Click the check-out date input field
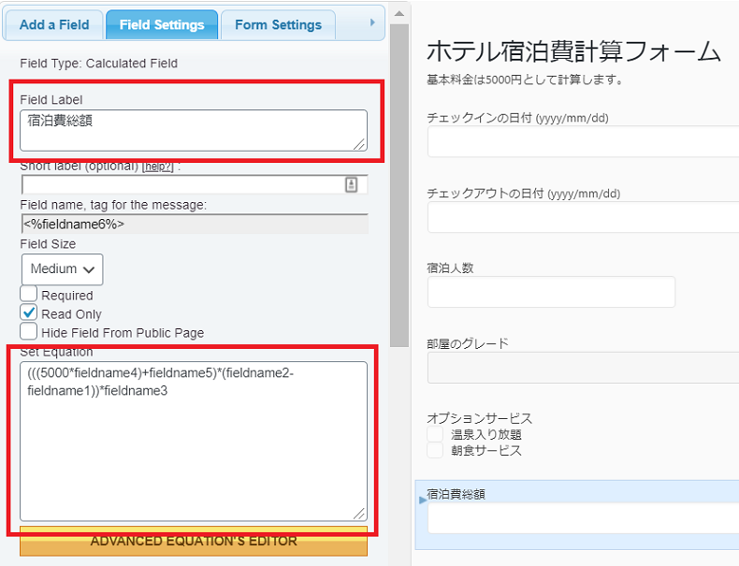The width and height of the screenshot is (739, 566). [584, 217]
